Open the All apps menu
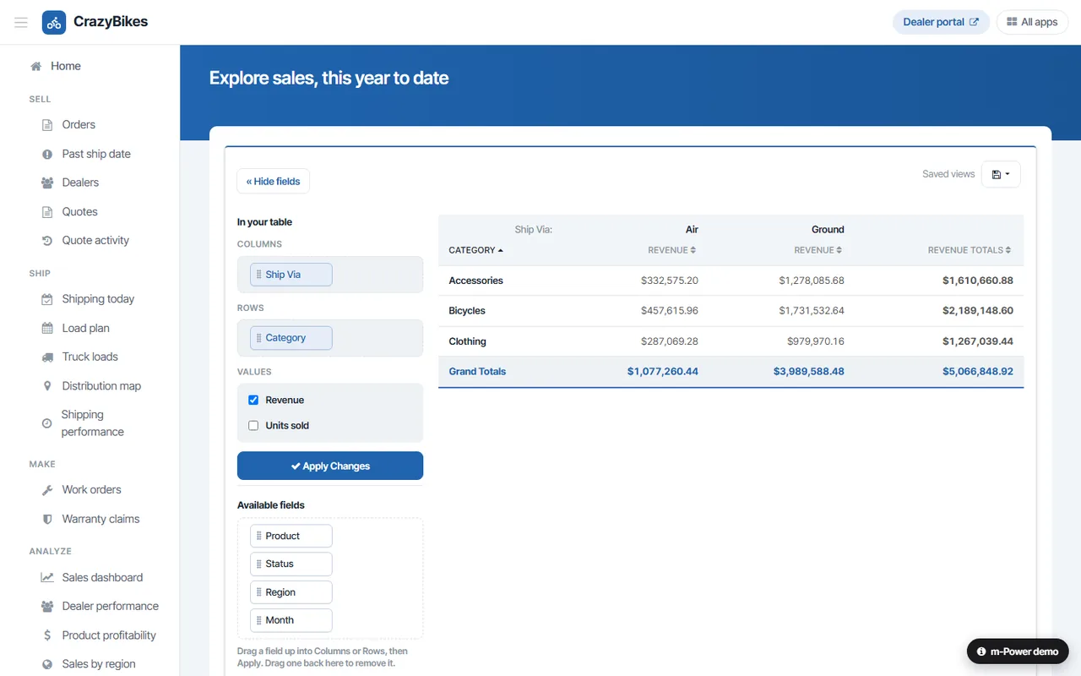Screen dimensions: 1081x676 [x=1032, y=22]
